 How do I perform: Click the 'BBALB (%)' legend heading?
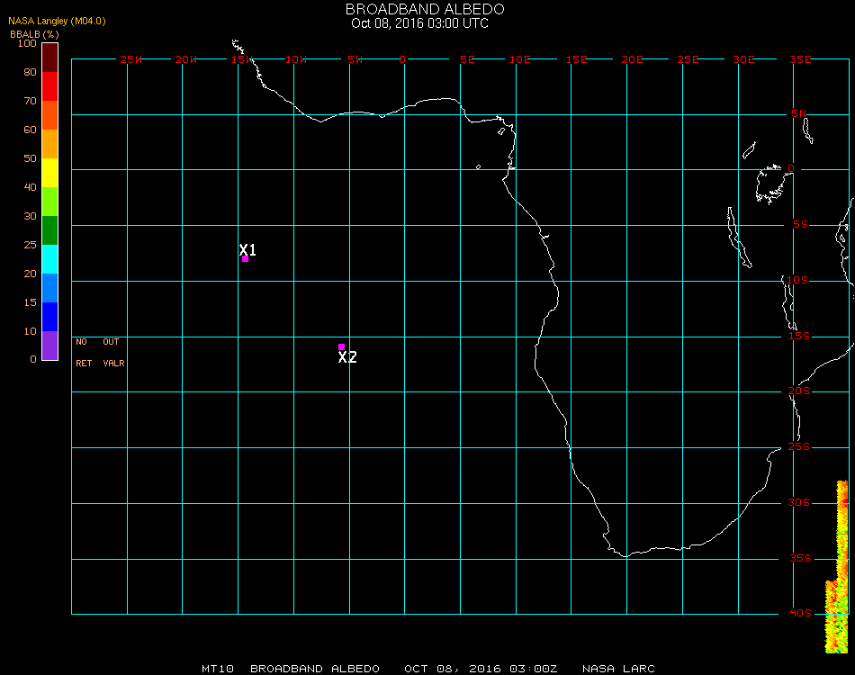tap(34, 34)
